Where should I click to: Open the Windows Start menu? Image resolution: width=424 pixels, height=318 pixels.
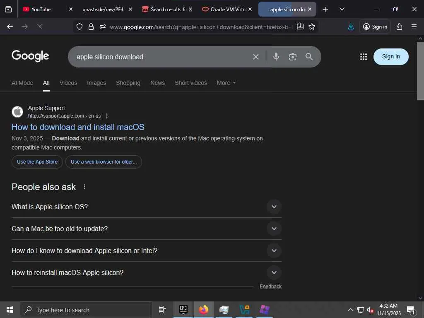[10, 310]
